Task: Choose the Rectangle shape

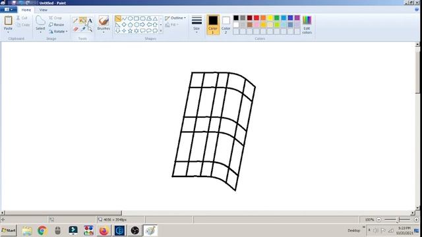Action: [x=136, y=18]
